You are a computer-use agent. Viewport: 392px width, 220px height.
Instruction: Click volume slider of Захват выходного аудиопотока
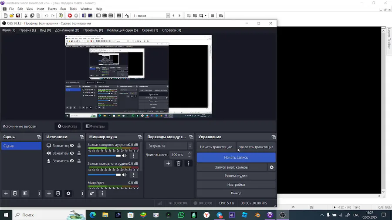pos(104,175)
